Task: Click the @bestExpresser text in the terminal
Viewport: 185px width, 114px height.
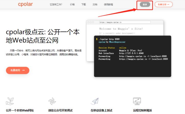Action: [117, 42]
